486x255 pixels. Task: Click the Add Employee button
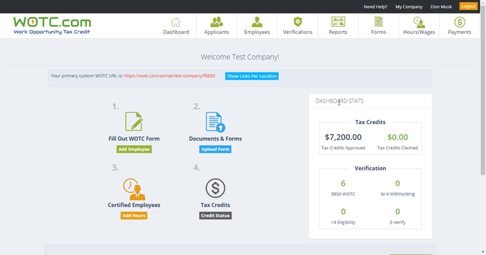click(134, 149)
